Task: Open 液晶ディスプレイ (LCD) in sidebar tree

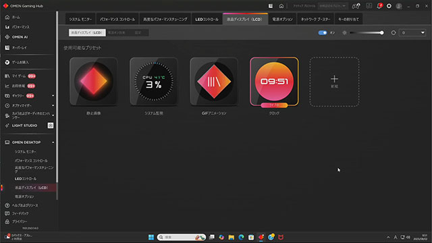Action: pos(31,188)
